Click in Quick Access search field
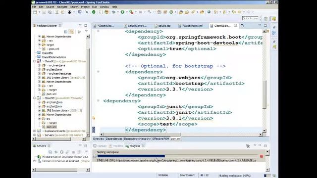The height and width of the screenshot is (178, 317). pyautogui.click(x=250, y=18)
